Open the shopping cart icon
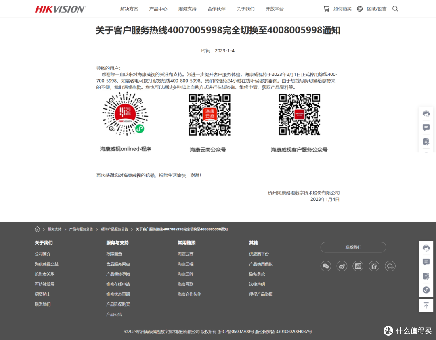 tap(326, 9)
